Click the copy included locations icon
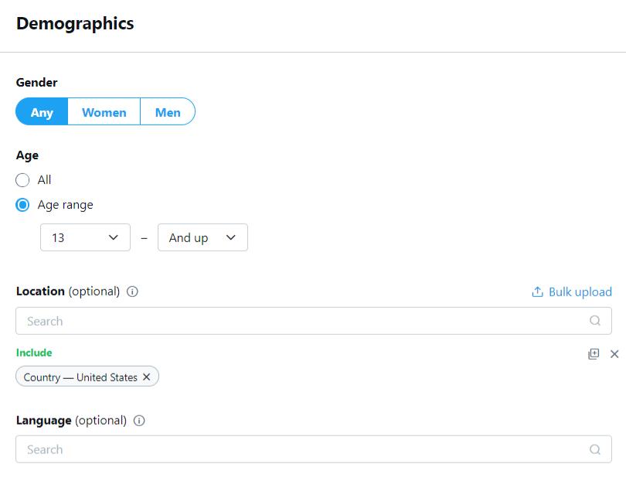The image size is (626, 481). coord(594,353)
